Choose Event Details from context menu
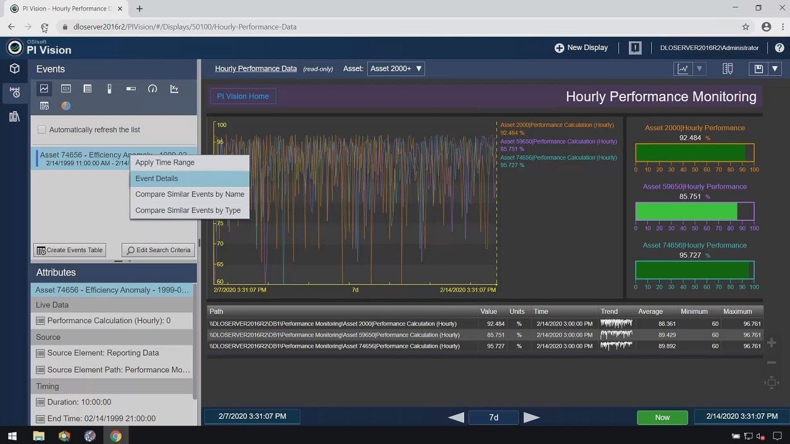Screen dimensions: 790x444 189,178
